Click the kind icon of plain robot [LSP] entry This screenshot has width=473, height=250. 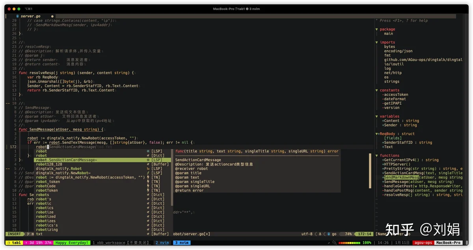(148, 151)
